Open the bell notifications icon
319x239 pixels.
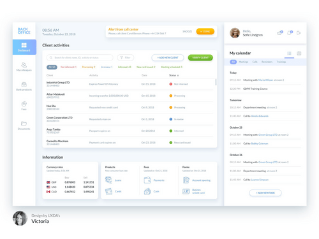290,33
